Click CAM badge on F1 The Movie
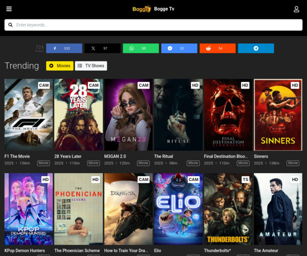This screenshot has width=307, height=256. [44, 85]
